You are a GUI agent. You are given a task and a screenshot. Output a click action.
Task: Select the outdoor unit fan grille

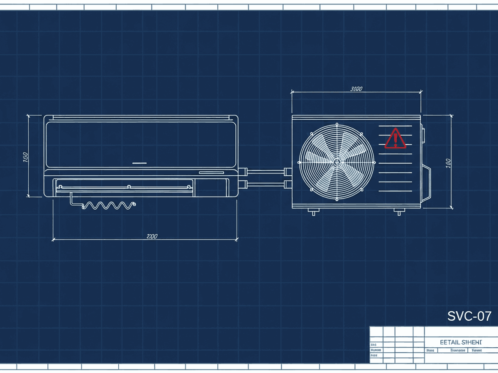click(337, 162)
